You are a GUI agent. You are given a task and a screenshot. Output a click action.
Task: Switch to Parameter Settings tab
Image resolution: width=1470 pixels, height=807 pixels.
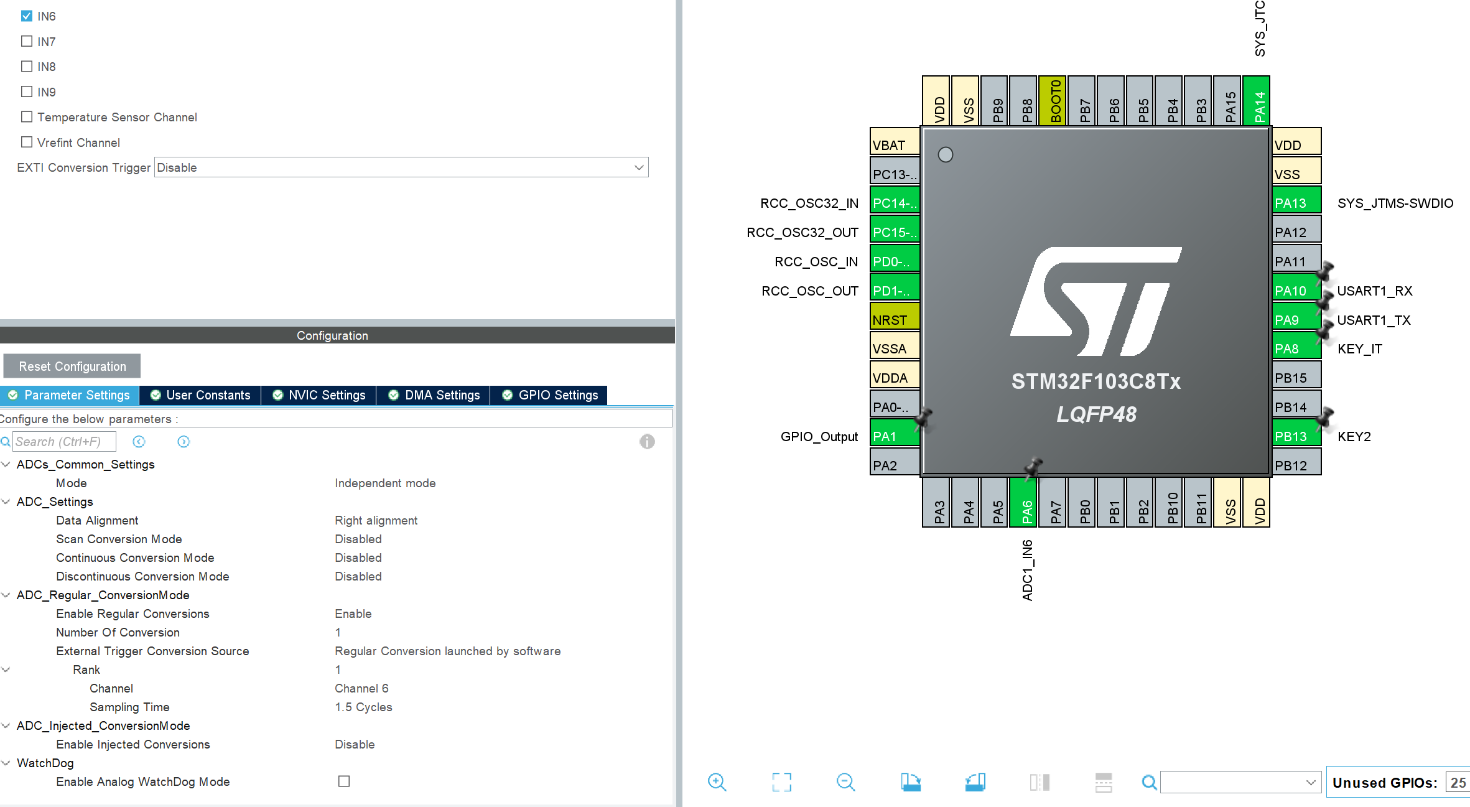coord(69,395)
